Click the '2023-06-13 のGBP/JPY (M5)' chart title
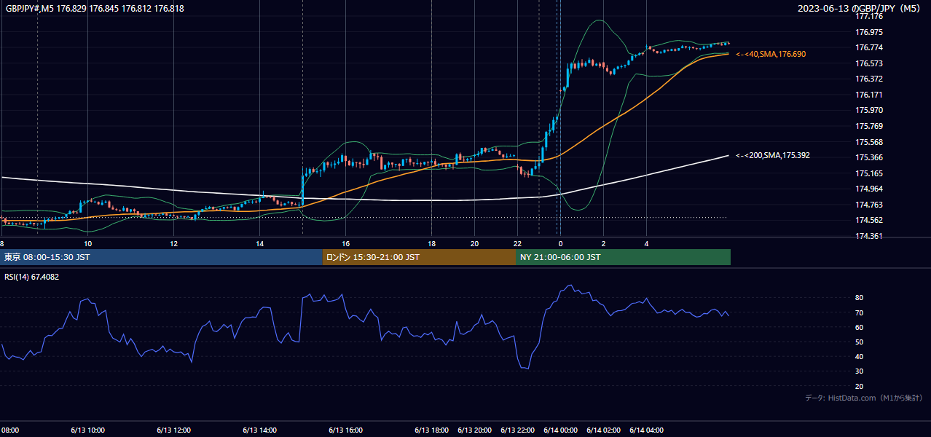Screen dimensions: 931x437 [x=860, y=9]
